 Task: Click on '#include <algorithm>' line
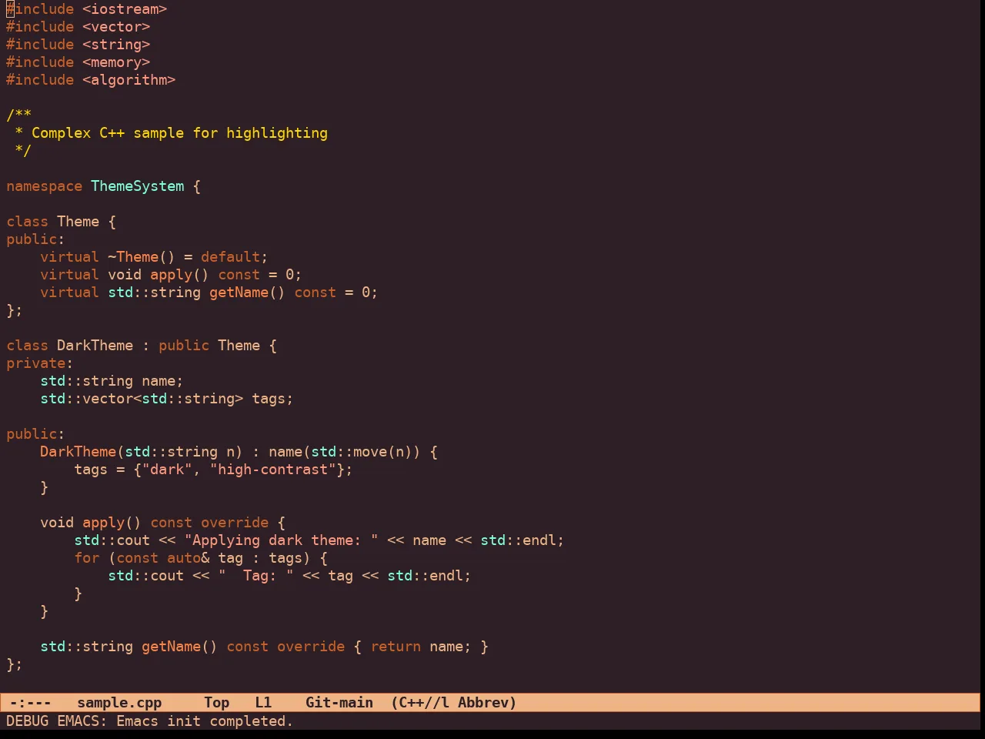click(91, 80)
